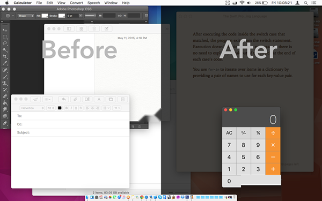The image size is (322, 201).
Task: Click the reply arrow in Mail toolbar
Action: coord(64,99)
